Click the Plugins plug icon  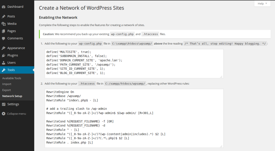click(x=4, y=56)
